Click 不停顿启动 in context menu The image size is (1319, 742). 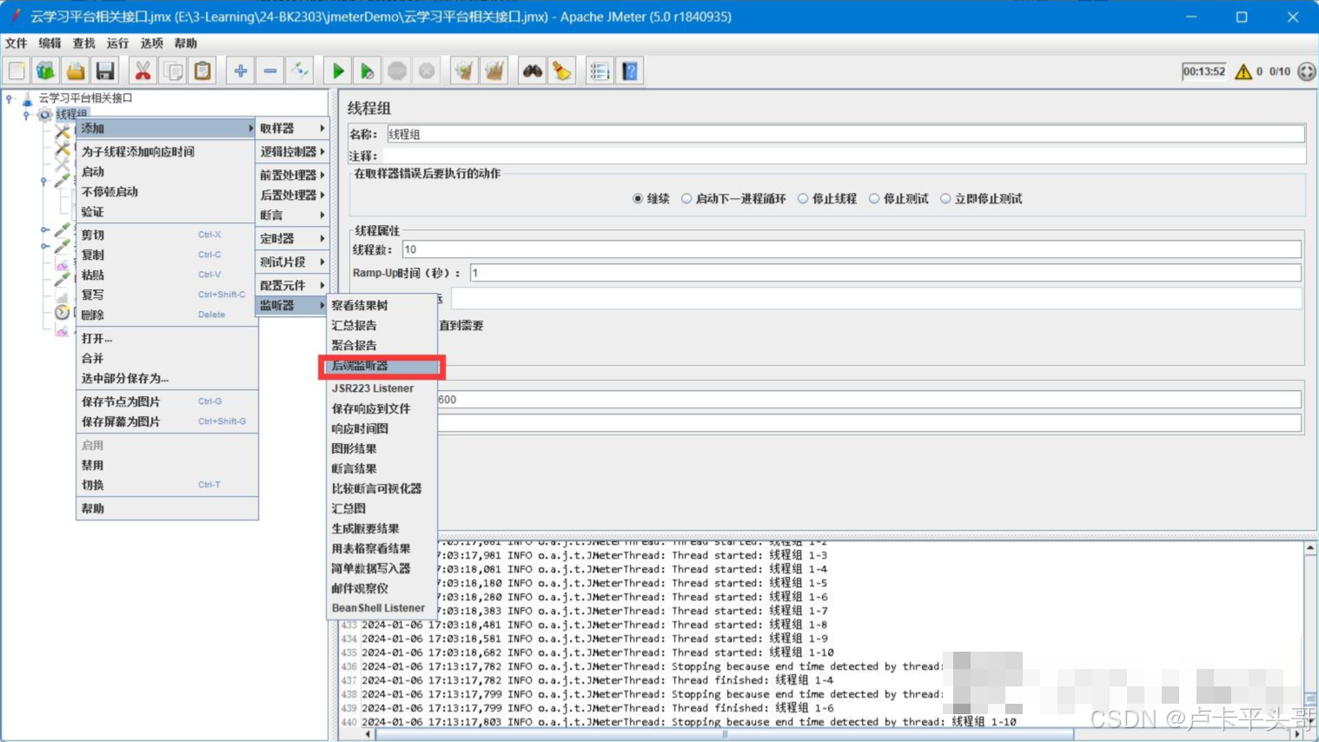pos(165,192)
